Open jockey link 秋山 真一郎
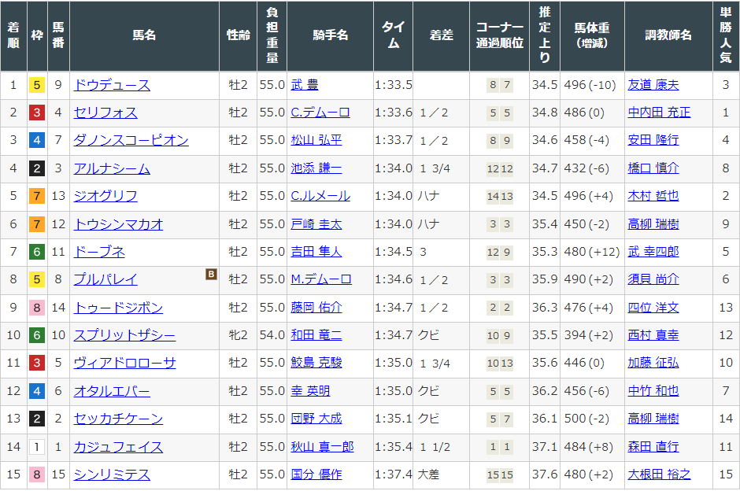 (x=322, y=447)
